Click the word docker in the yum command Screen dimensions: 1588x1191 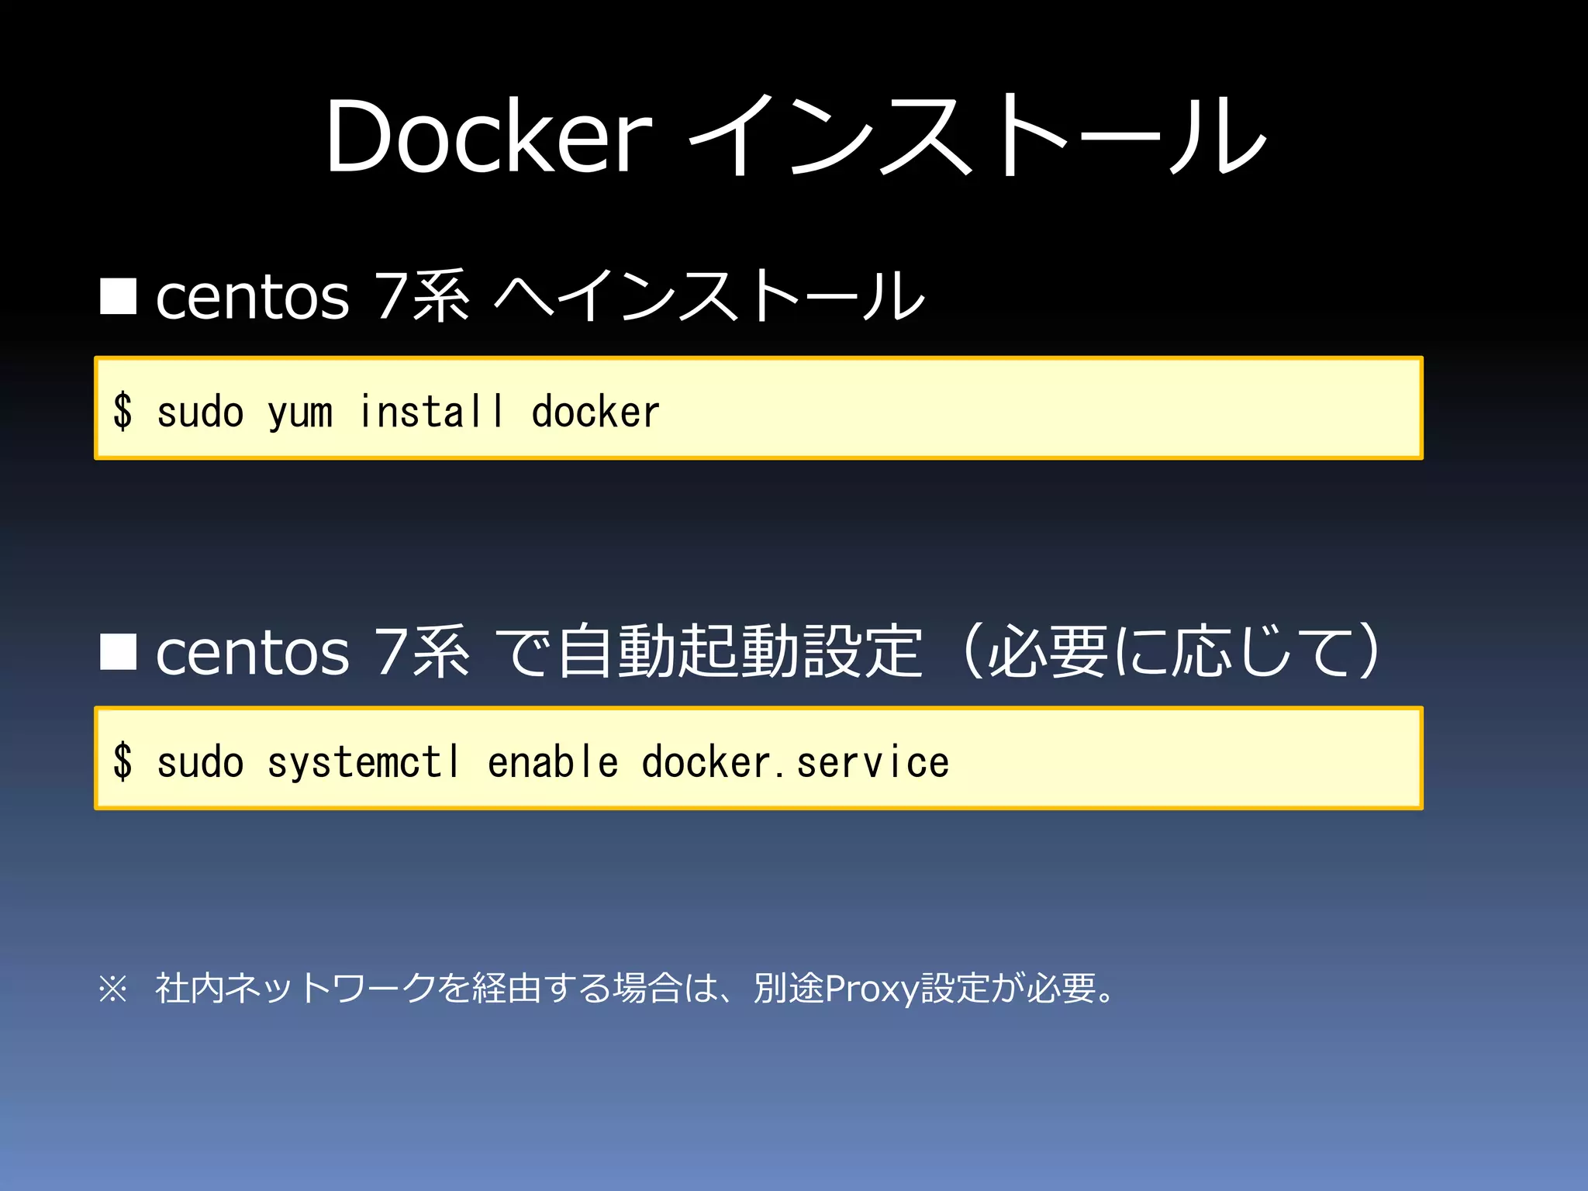point(595,411)
